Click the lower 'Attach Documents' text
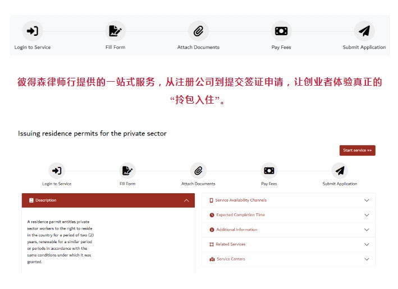398x289 pixels. coord(198,184)
